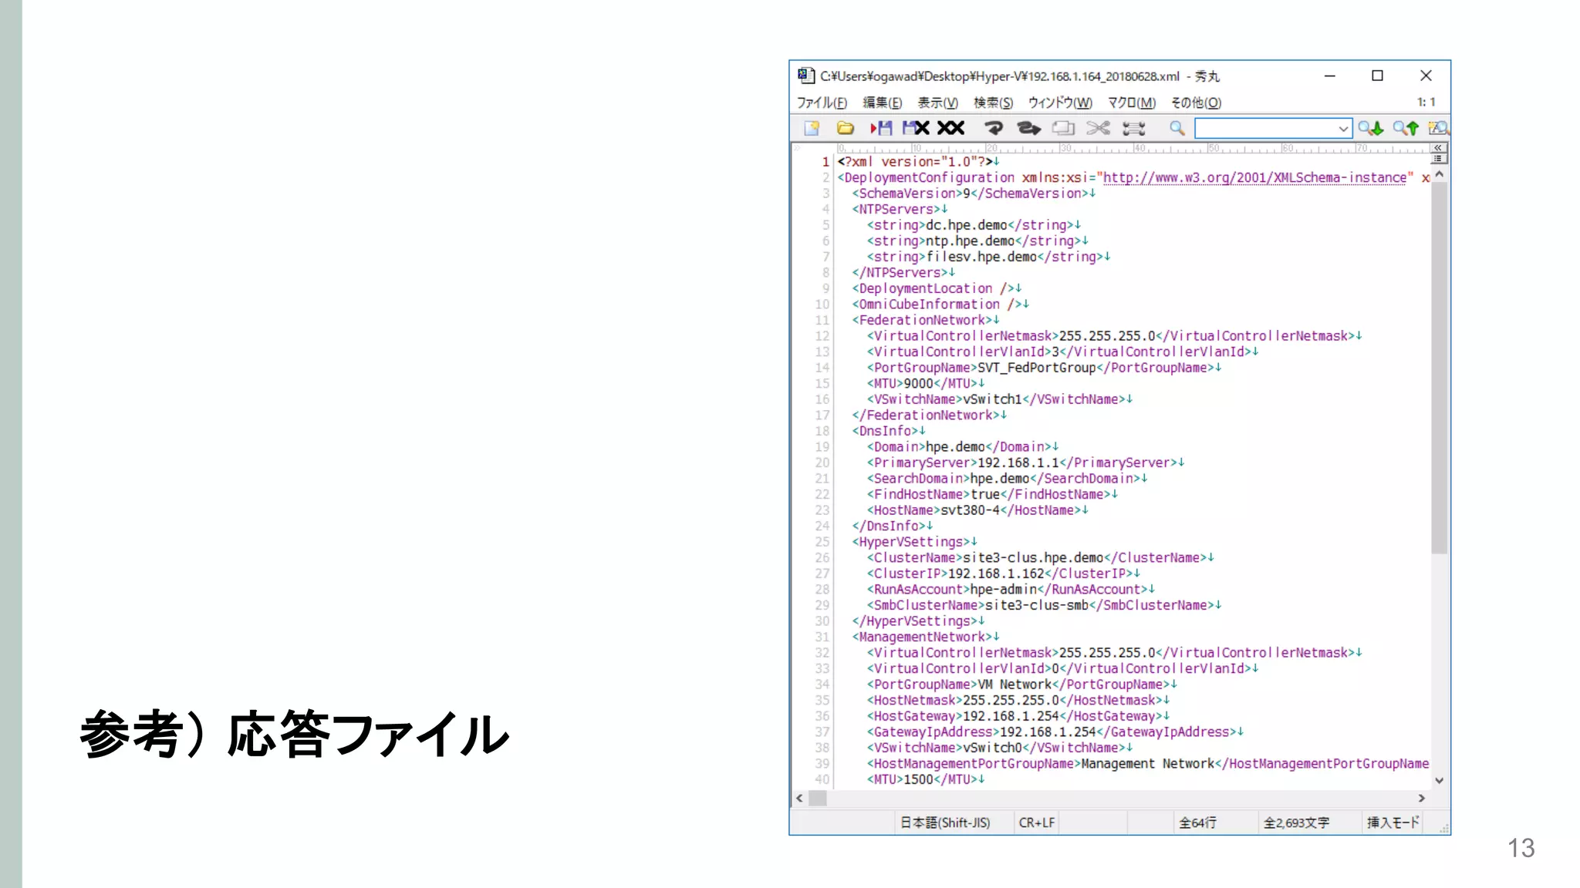The height and width of the screenshot is (888, 1580).
Task: Click vertical scrollbar down arrow
Action: pyautogui.click(x=1439, y=781)
